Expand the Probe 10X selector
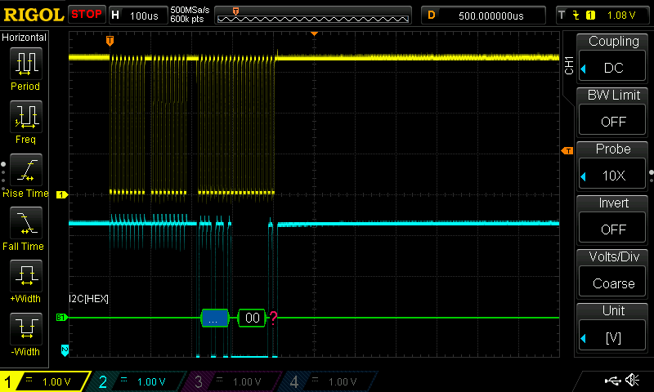This screenshot has height=392, width=654. (x=614, y=167)
